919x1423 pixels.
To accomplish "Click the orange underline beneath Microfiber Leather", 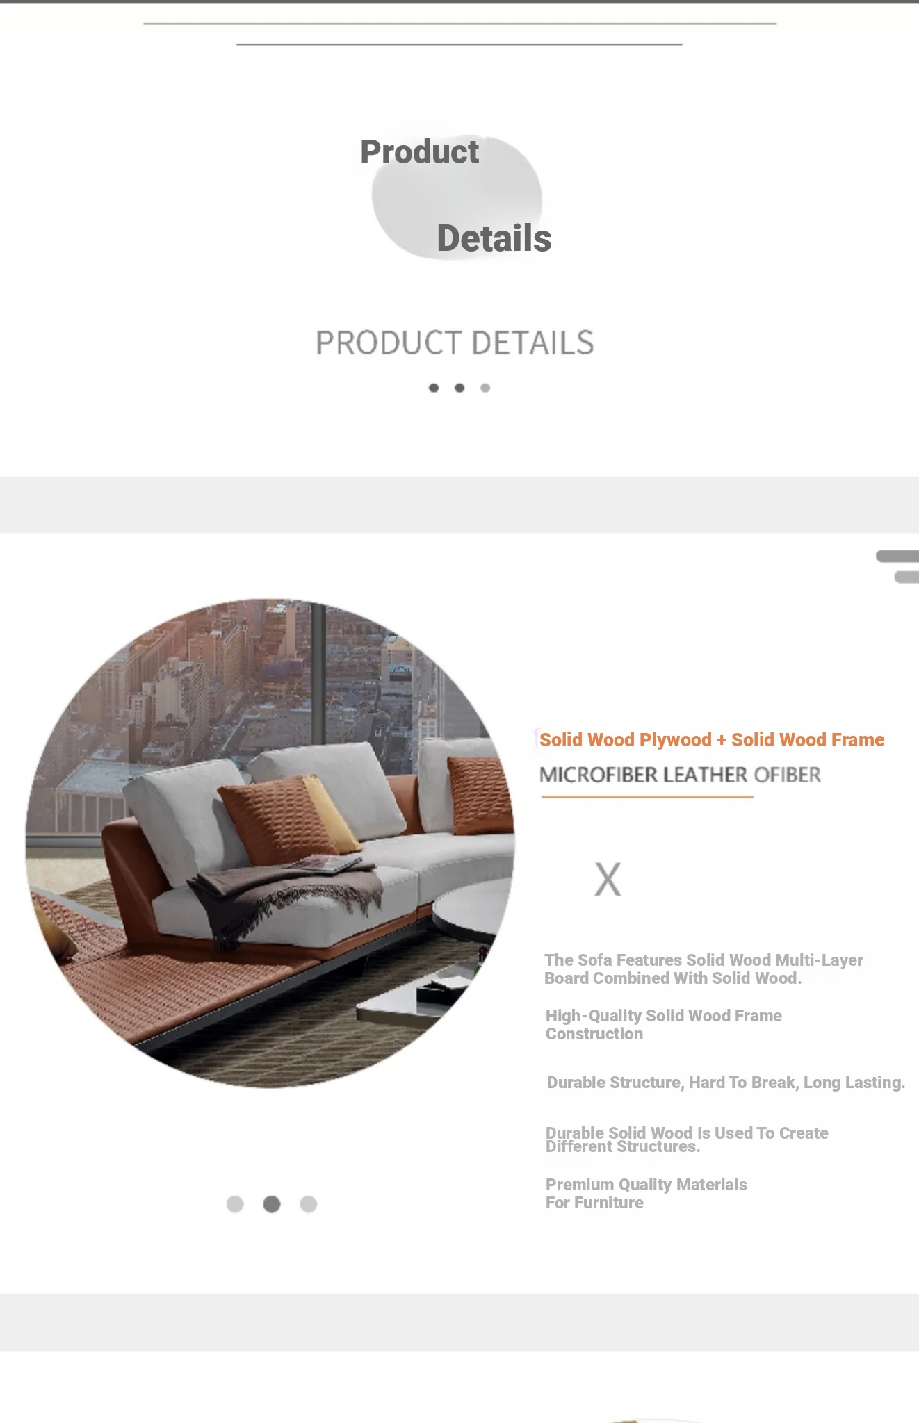I will (647, 797).
